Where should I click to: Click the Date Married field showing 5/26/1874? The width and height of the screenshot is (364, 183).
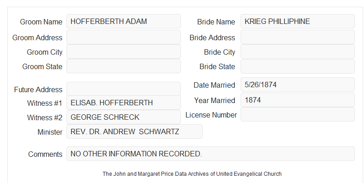[298, 84]
